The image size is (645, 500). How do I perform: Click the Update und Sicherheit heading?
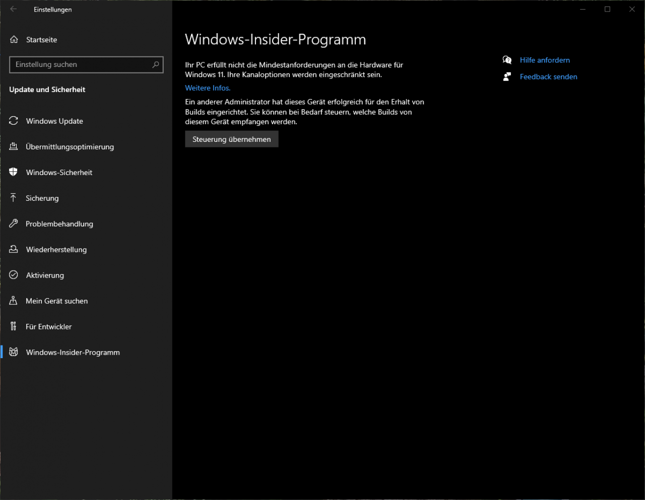pyautogui.click(x=47, y=89)
